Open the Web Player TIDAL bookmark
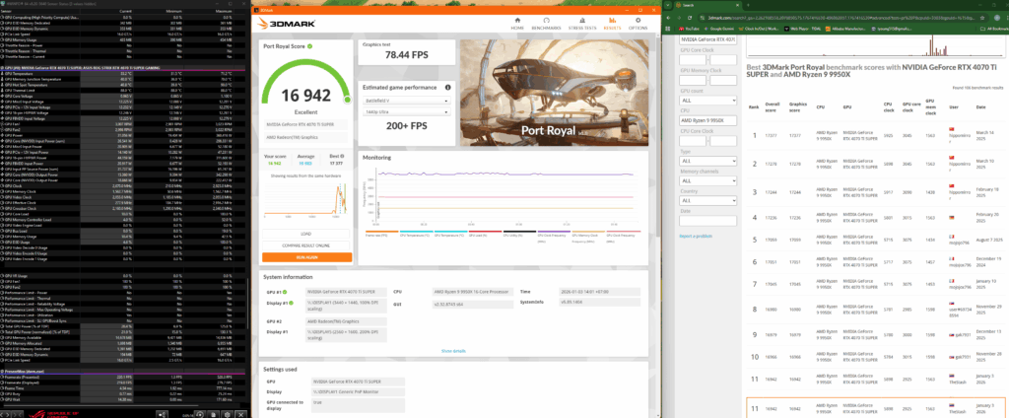Viewport: 1009px width, 418px height. click(802, 29)
